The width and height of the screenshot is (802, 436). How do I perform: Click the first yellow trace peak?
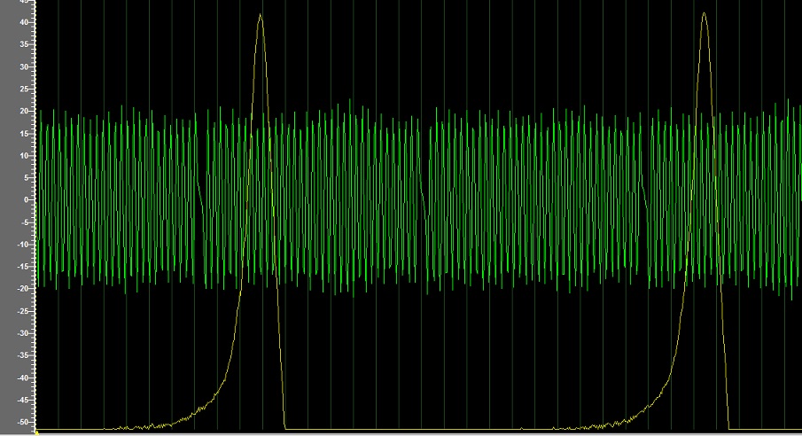[261, 15]
